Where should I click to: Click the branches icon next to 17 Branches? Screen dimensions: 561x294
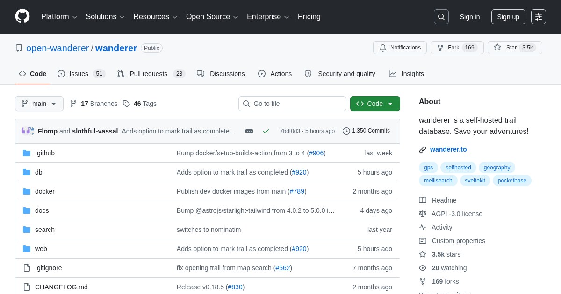[x=73, y=104]
